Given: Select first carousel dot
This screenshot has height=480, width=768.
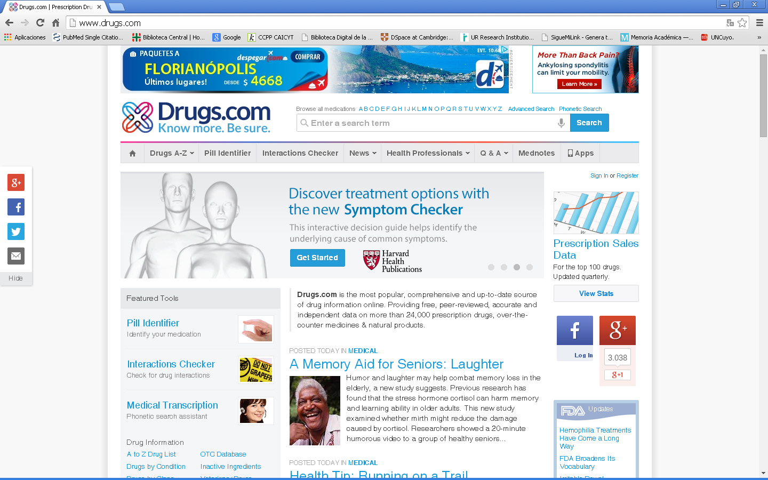Looking at the screenshot, I should click(x=491, y=267).
